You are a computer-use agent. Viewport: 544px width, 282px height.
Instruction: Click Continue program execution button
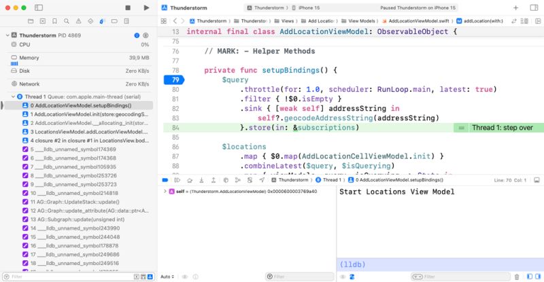pyautogui.click(x=177, y=180)
